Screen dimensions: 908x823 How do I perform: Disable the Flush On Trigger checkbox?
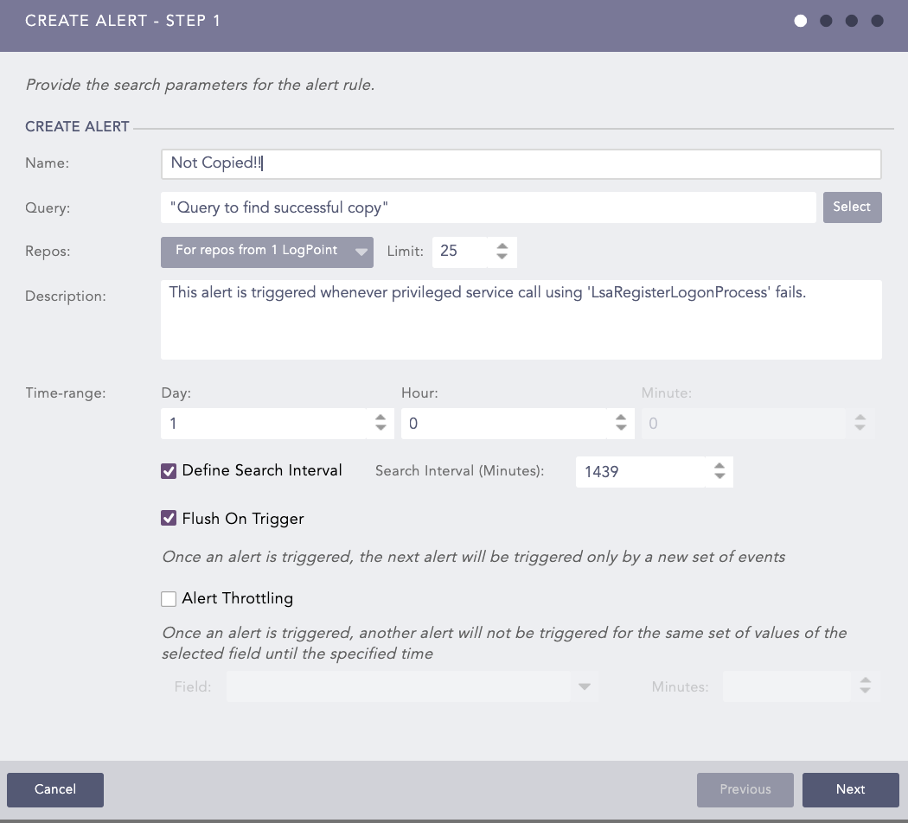169,520
